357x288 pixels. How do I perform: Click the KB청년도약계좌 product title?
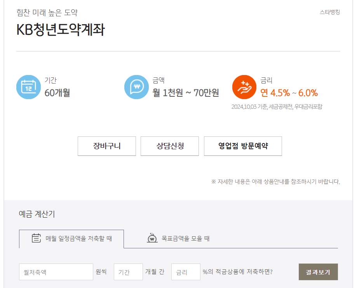pos(61,30)
